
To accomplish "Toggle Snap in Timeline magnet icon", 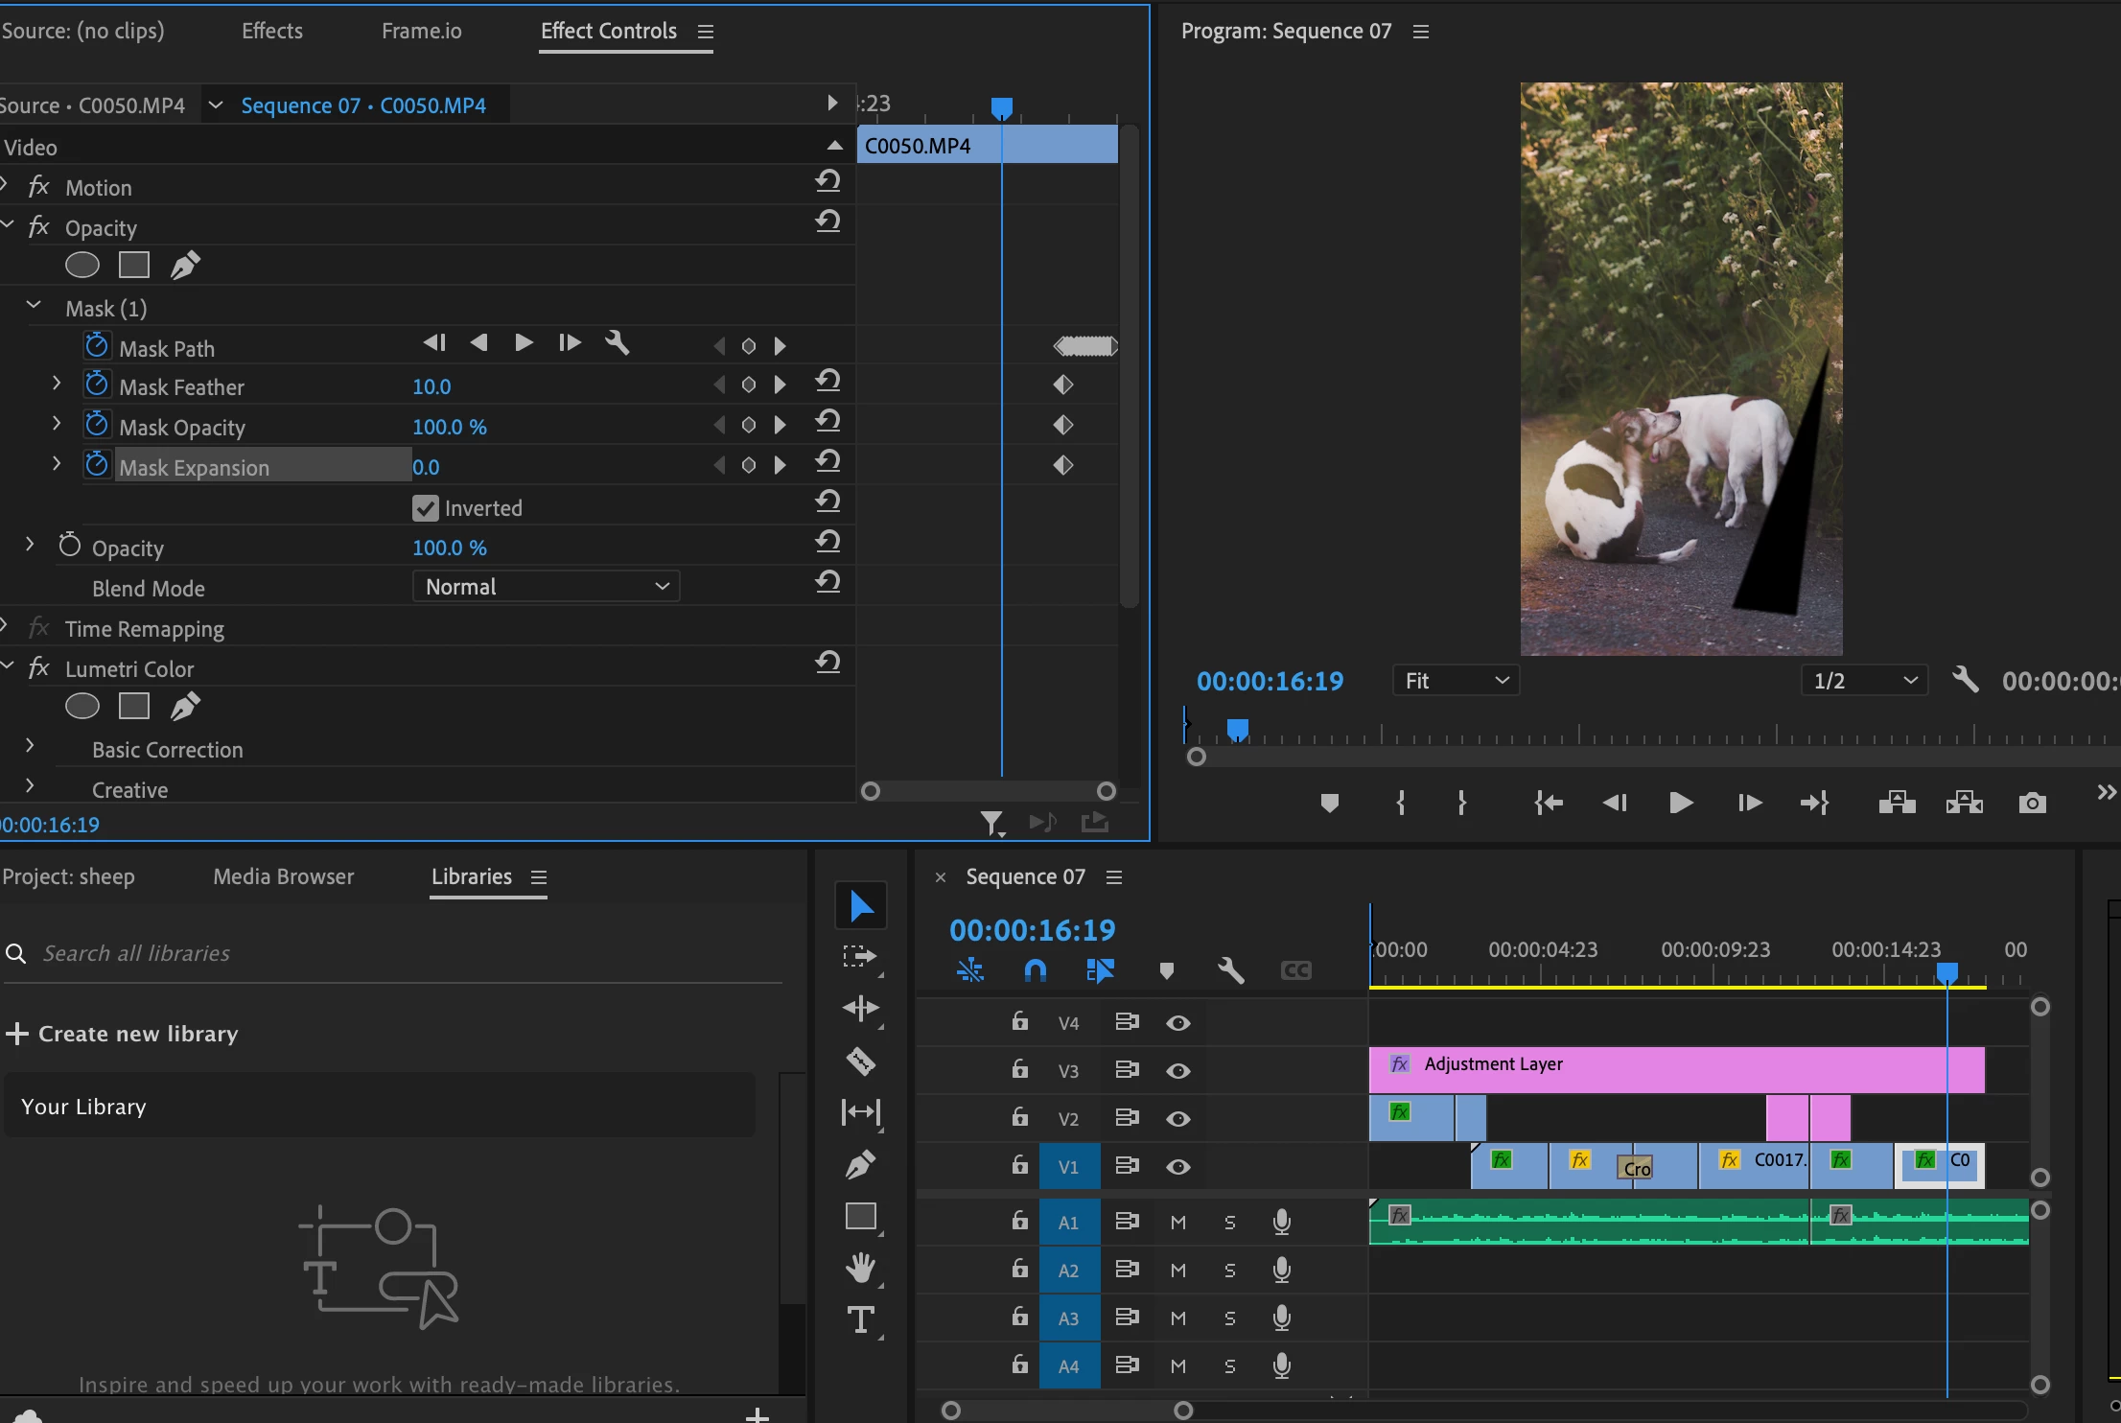I will [x=1035, y=970].
